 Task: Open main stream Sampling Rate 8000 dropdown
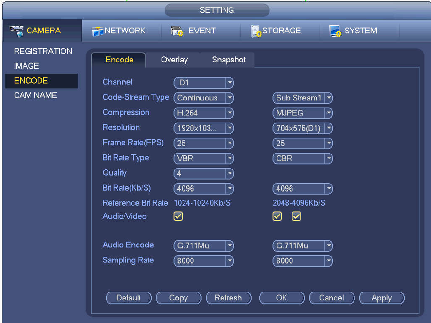[204, 261]
